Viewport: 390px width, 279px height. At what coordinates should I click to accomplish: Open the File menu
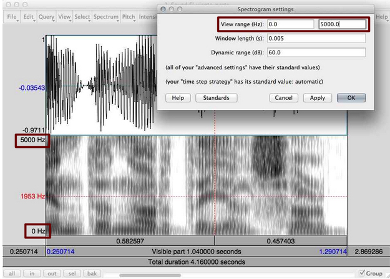point(12,17)
